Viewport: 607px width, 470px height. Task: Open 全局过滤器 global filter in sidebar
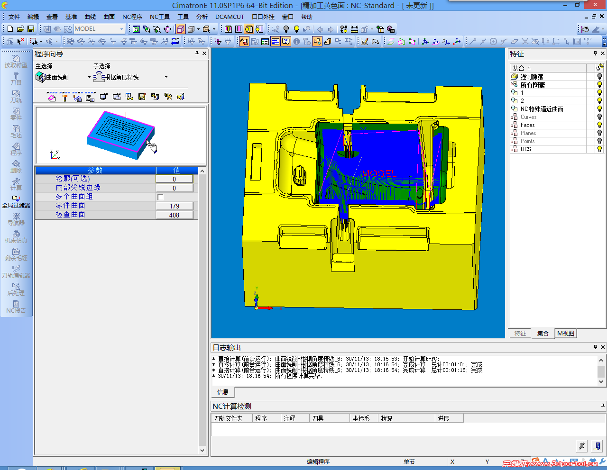point(16,201)
